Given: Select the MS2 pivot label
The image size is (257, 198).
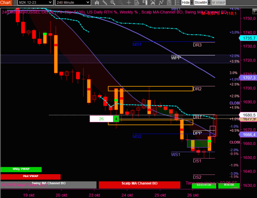Looking at the screenshot, I should point(137,136).
